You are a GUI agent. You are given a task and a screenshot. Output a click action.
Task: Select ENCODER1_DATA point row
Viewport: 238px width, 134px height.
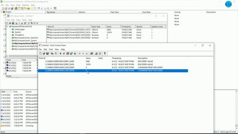click(x=113, y=61)
